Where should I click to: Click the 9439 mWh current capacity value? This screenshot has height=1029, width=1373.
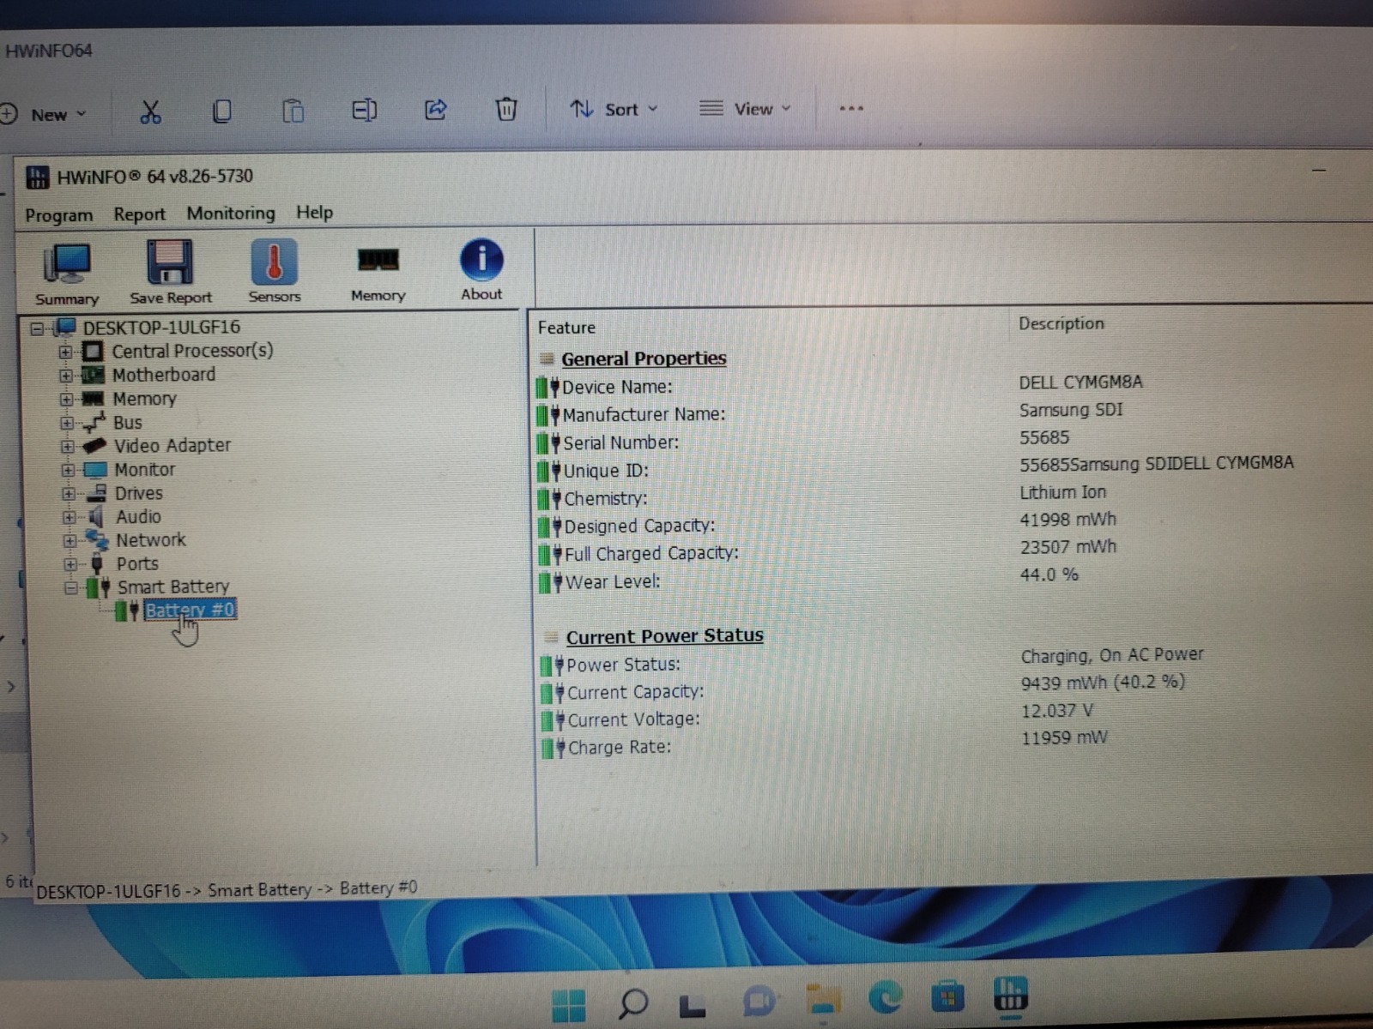coord(1103,683)
